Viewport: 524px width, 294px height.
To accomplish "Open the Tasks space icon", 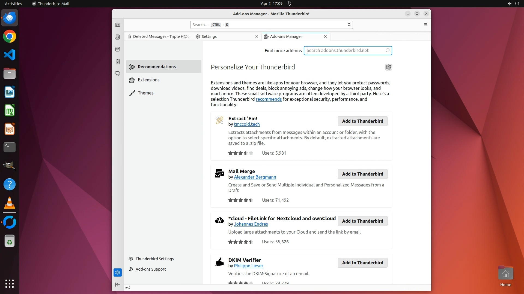I will [118, 62].
